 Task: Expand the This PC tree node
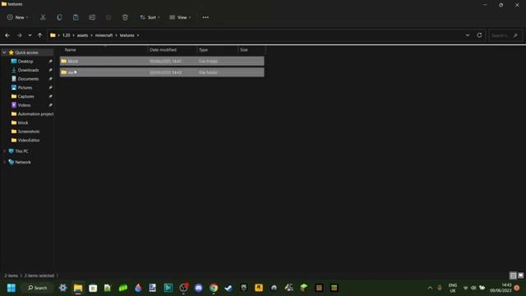(4, 151)
